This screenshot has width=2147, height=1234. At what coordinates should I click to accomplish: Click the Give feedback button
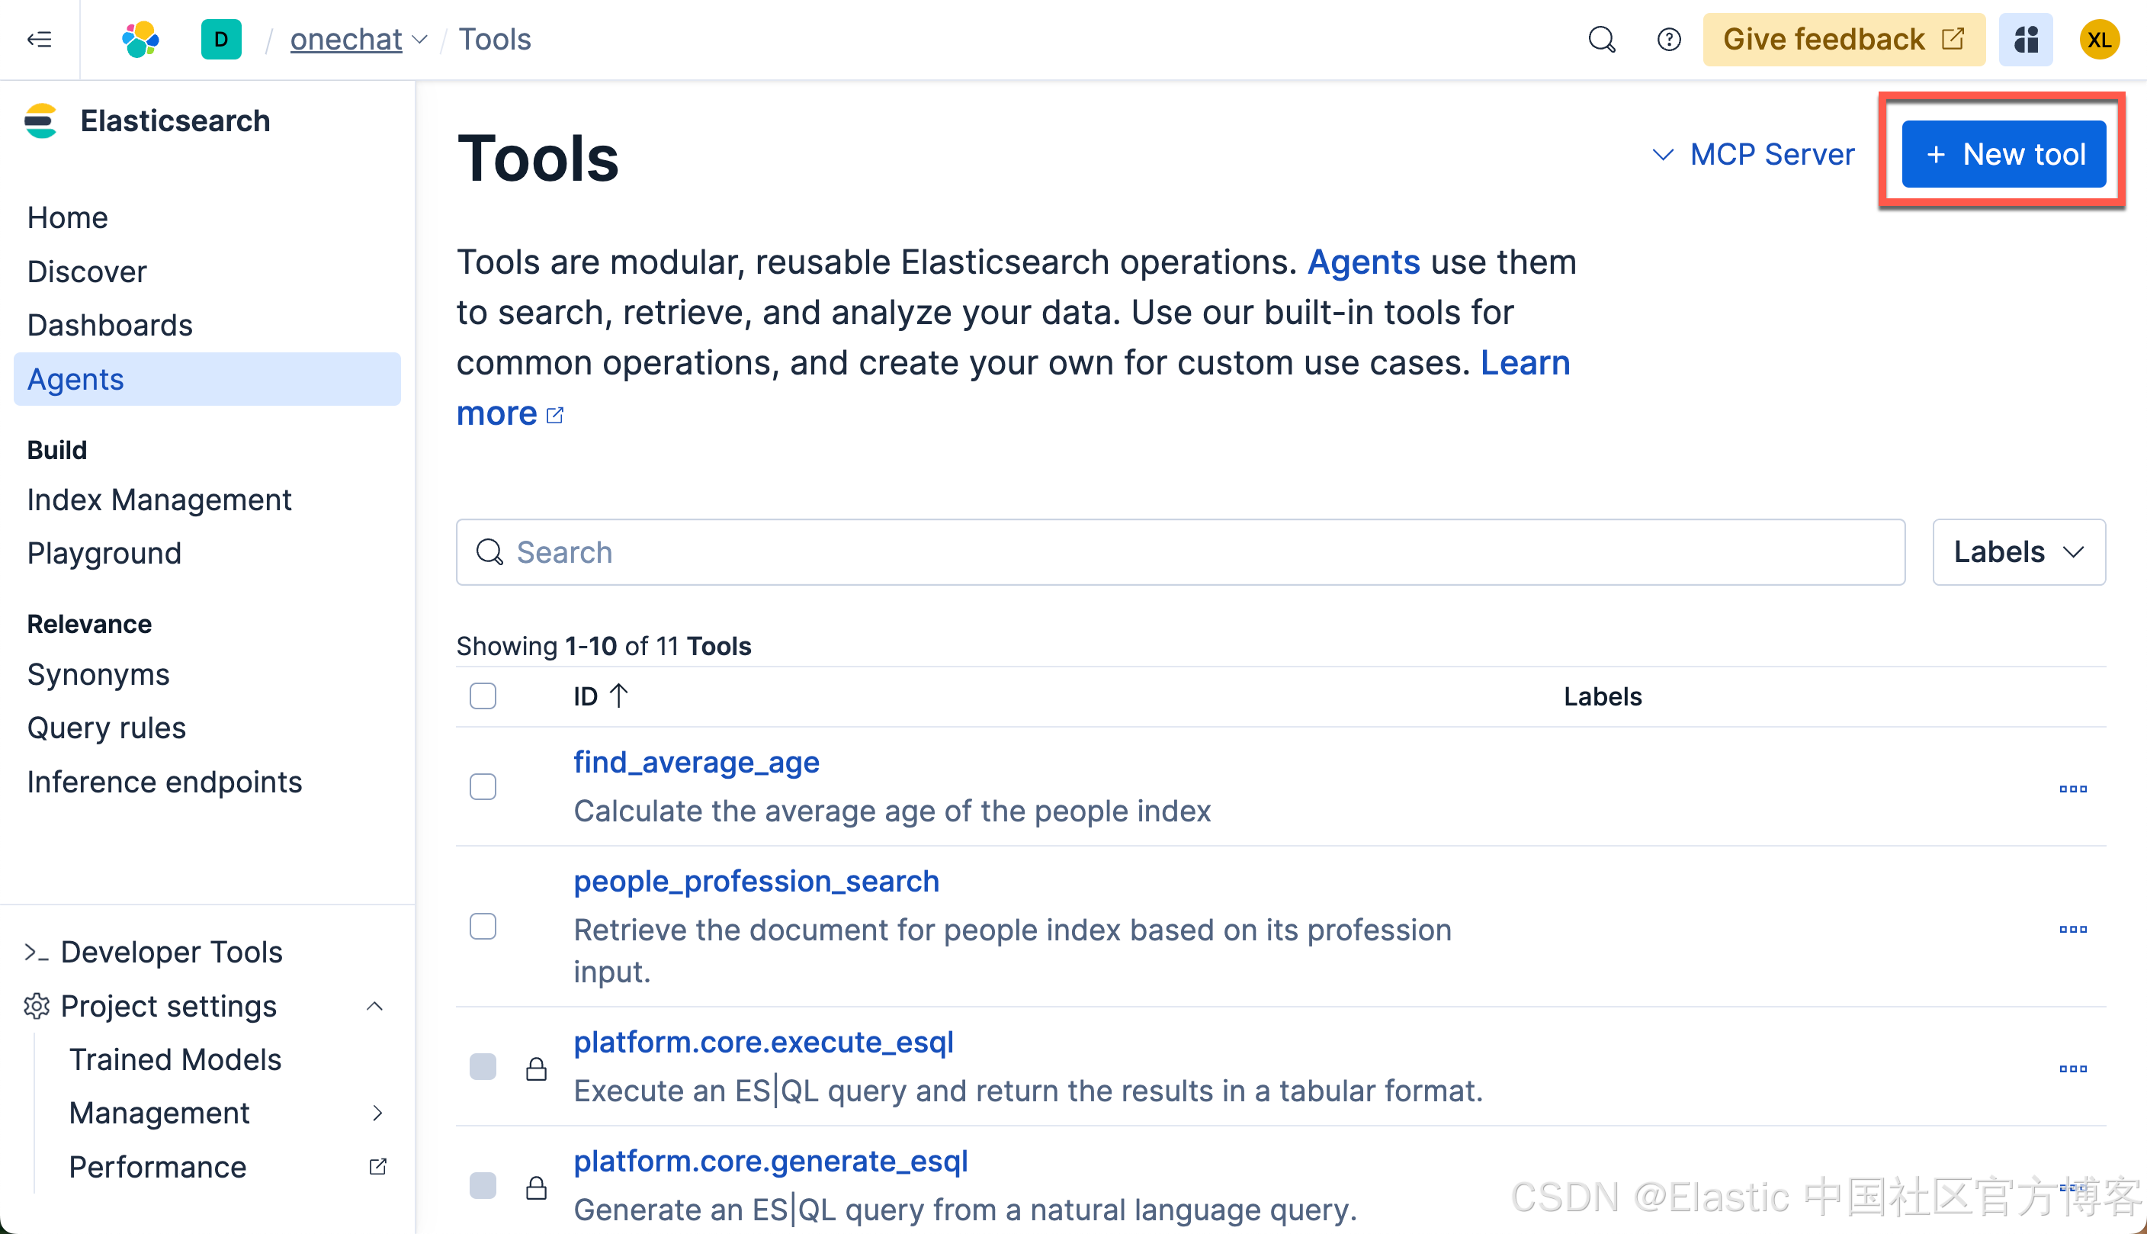tap(1844, 39)
